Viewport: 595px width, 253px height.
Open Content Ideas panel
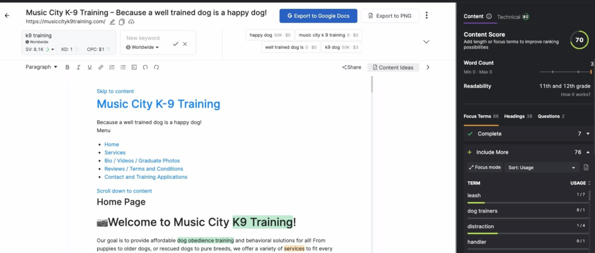coord(393,67)
